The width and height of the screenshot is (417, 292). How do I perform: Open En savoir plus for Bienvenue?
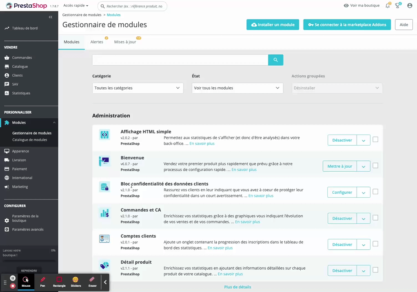[x=244, y=170]
